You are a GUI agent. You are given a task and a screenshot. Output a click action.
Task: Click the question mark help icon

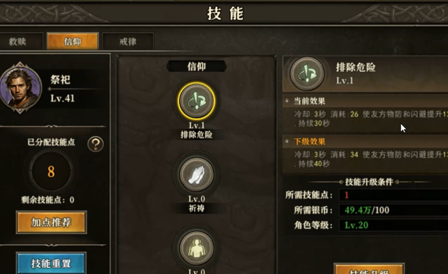tap(95, 144)
